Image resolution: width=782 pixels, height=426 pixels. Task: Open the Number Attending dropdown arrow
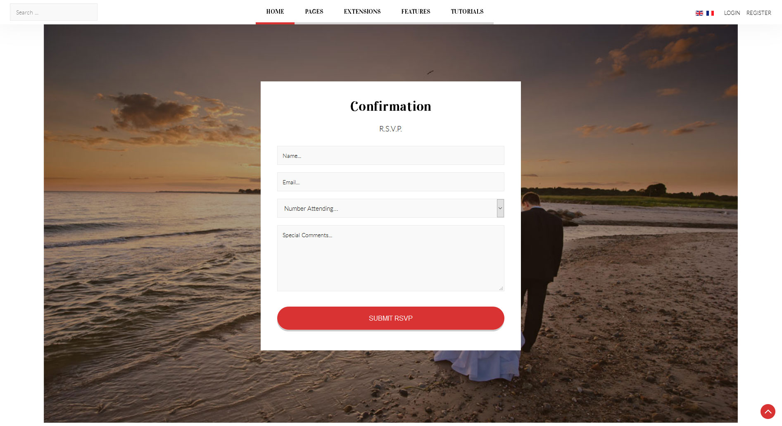(x=500, y=208)
